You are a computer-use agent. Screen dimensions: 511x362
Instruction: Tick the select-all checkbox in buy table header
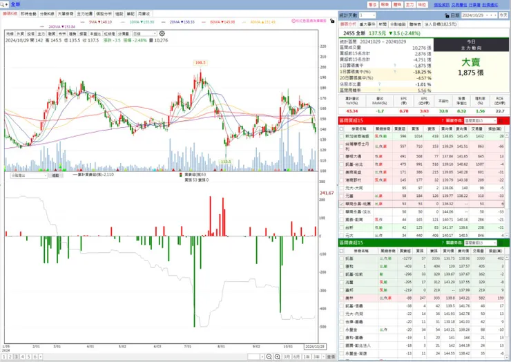click(341, 128)
